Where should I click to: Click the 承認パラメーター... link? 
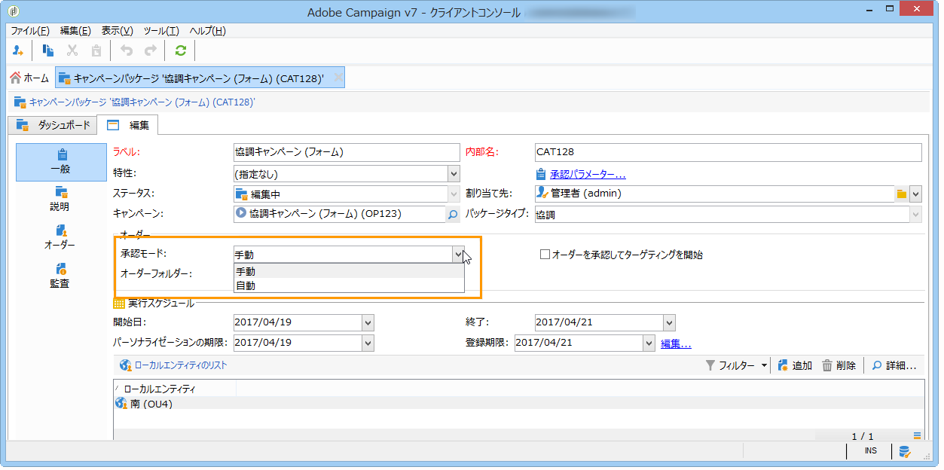point(588,175)
